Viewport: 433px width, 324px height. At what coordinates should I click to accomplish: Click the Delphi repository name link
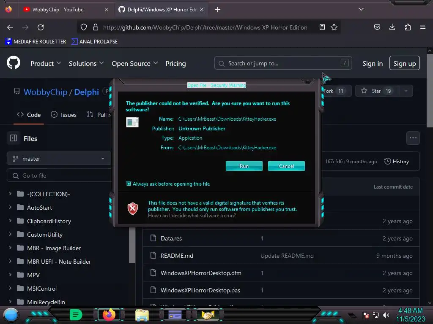[86, 92]
